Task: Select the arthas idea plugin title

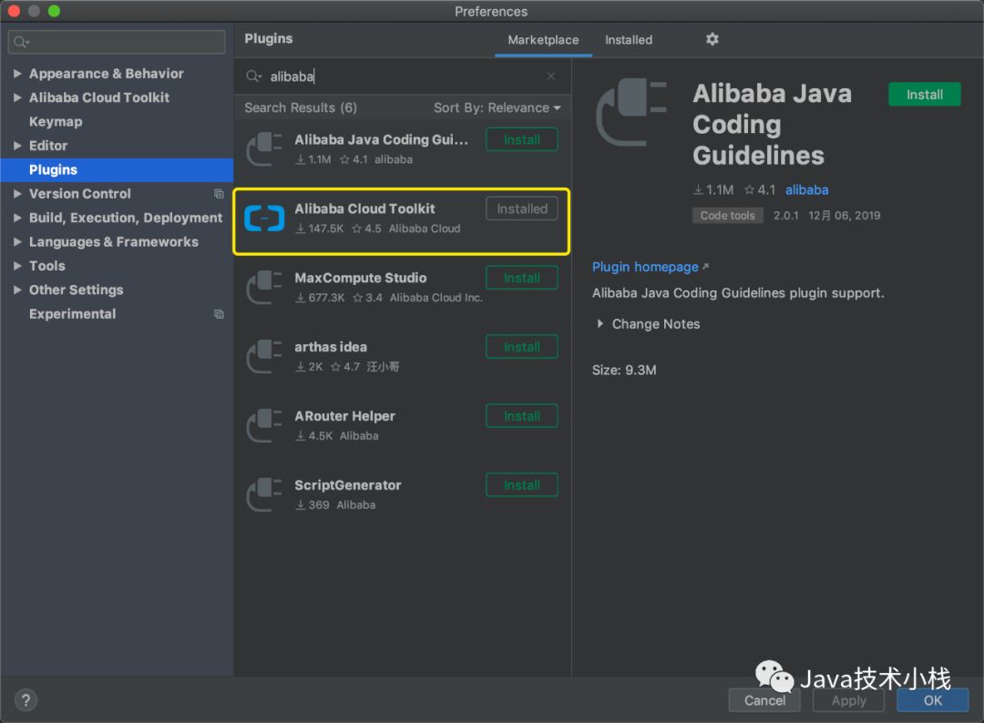Action: click(x=331, y=347)
